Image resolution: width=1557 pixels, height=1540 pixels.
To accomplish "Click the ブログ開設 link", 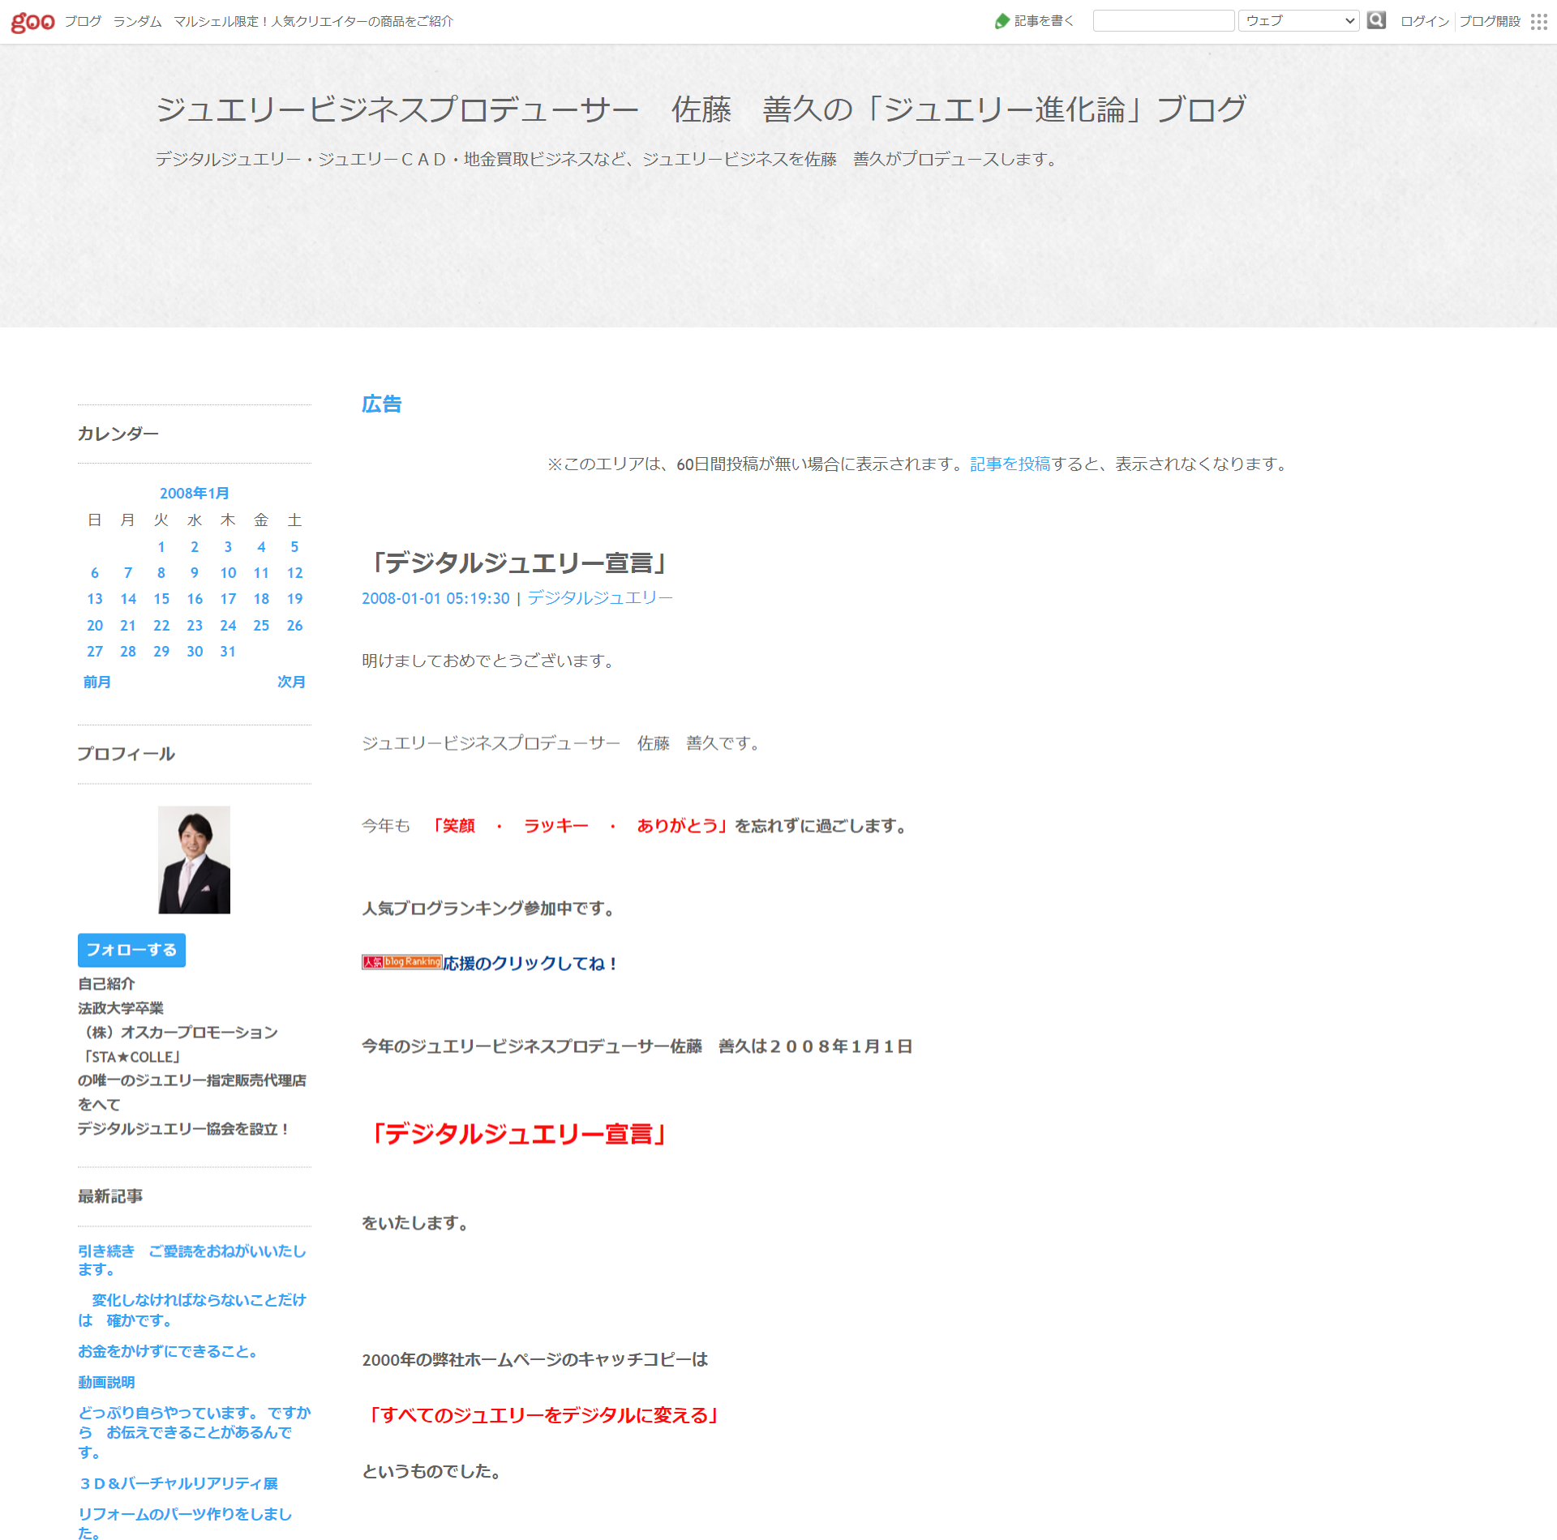I will (1490, 21).
